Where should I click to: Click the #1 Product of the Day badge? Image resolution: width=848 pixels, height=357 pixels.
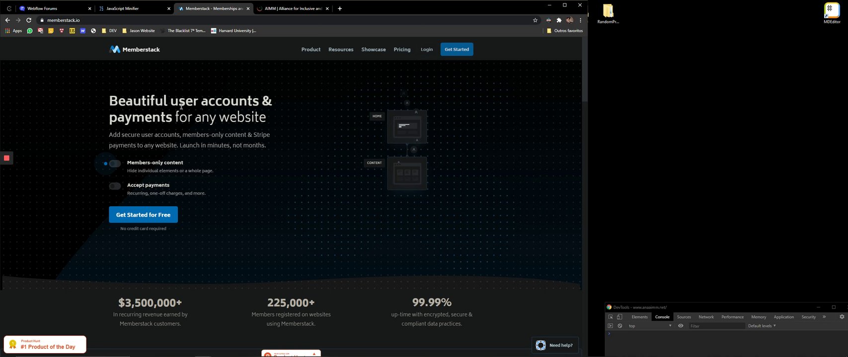[45, 345]
